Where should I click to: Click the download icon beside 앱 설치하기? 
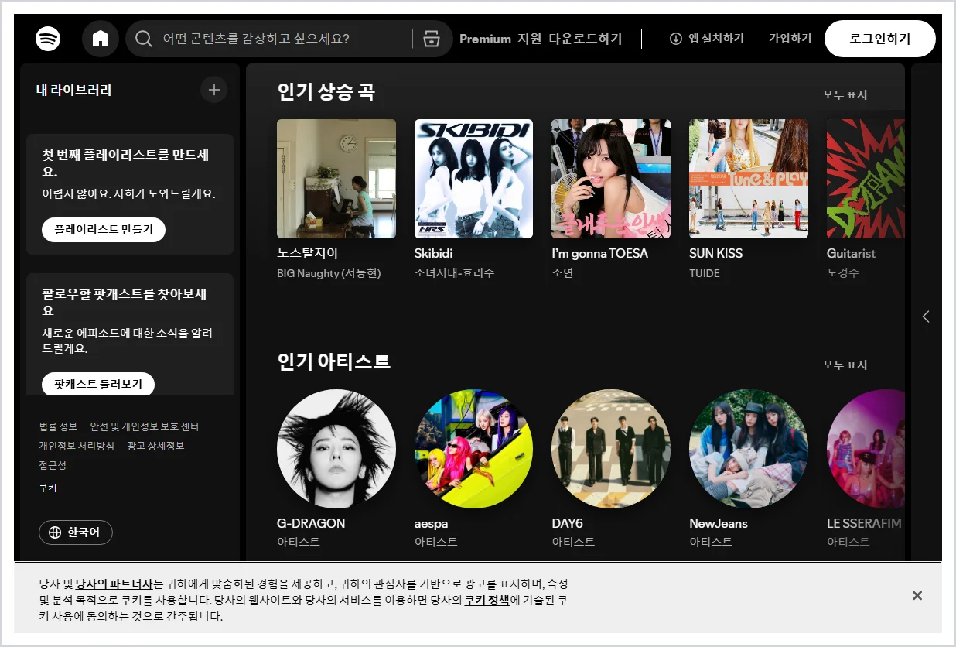tap(676, 39)
